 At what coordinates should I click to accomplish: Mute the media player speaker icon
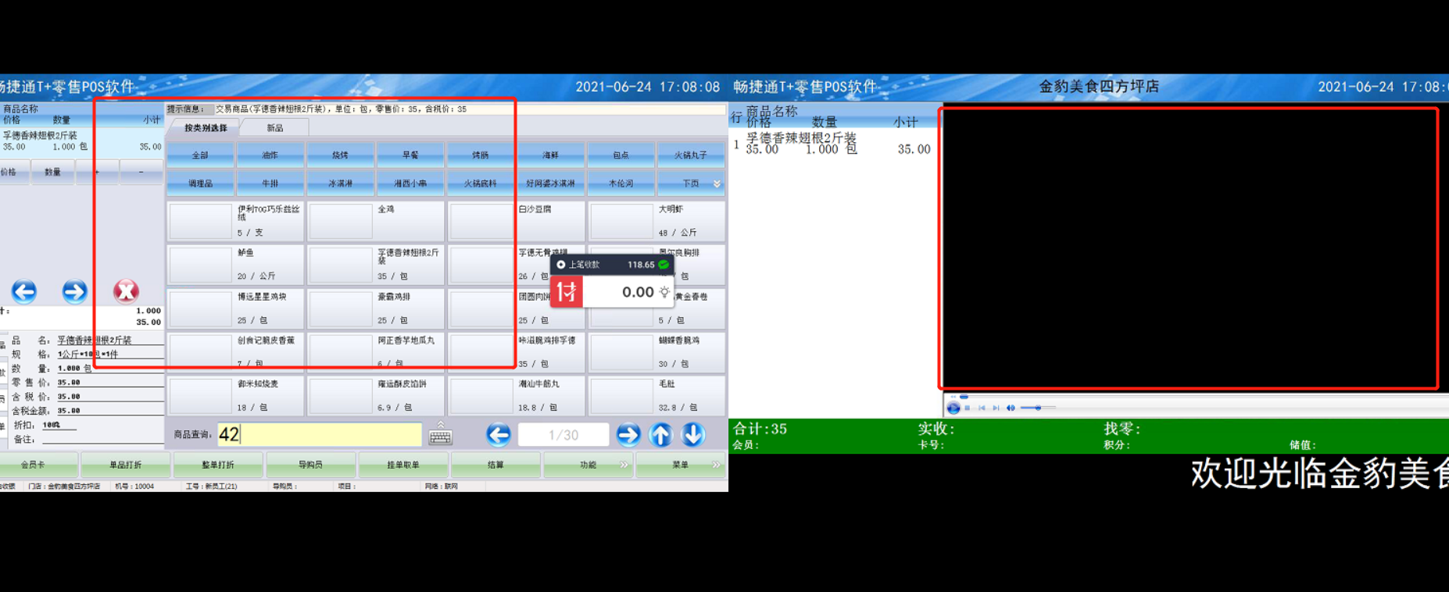tap(1011, 408)
